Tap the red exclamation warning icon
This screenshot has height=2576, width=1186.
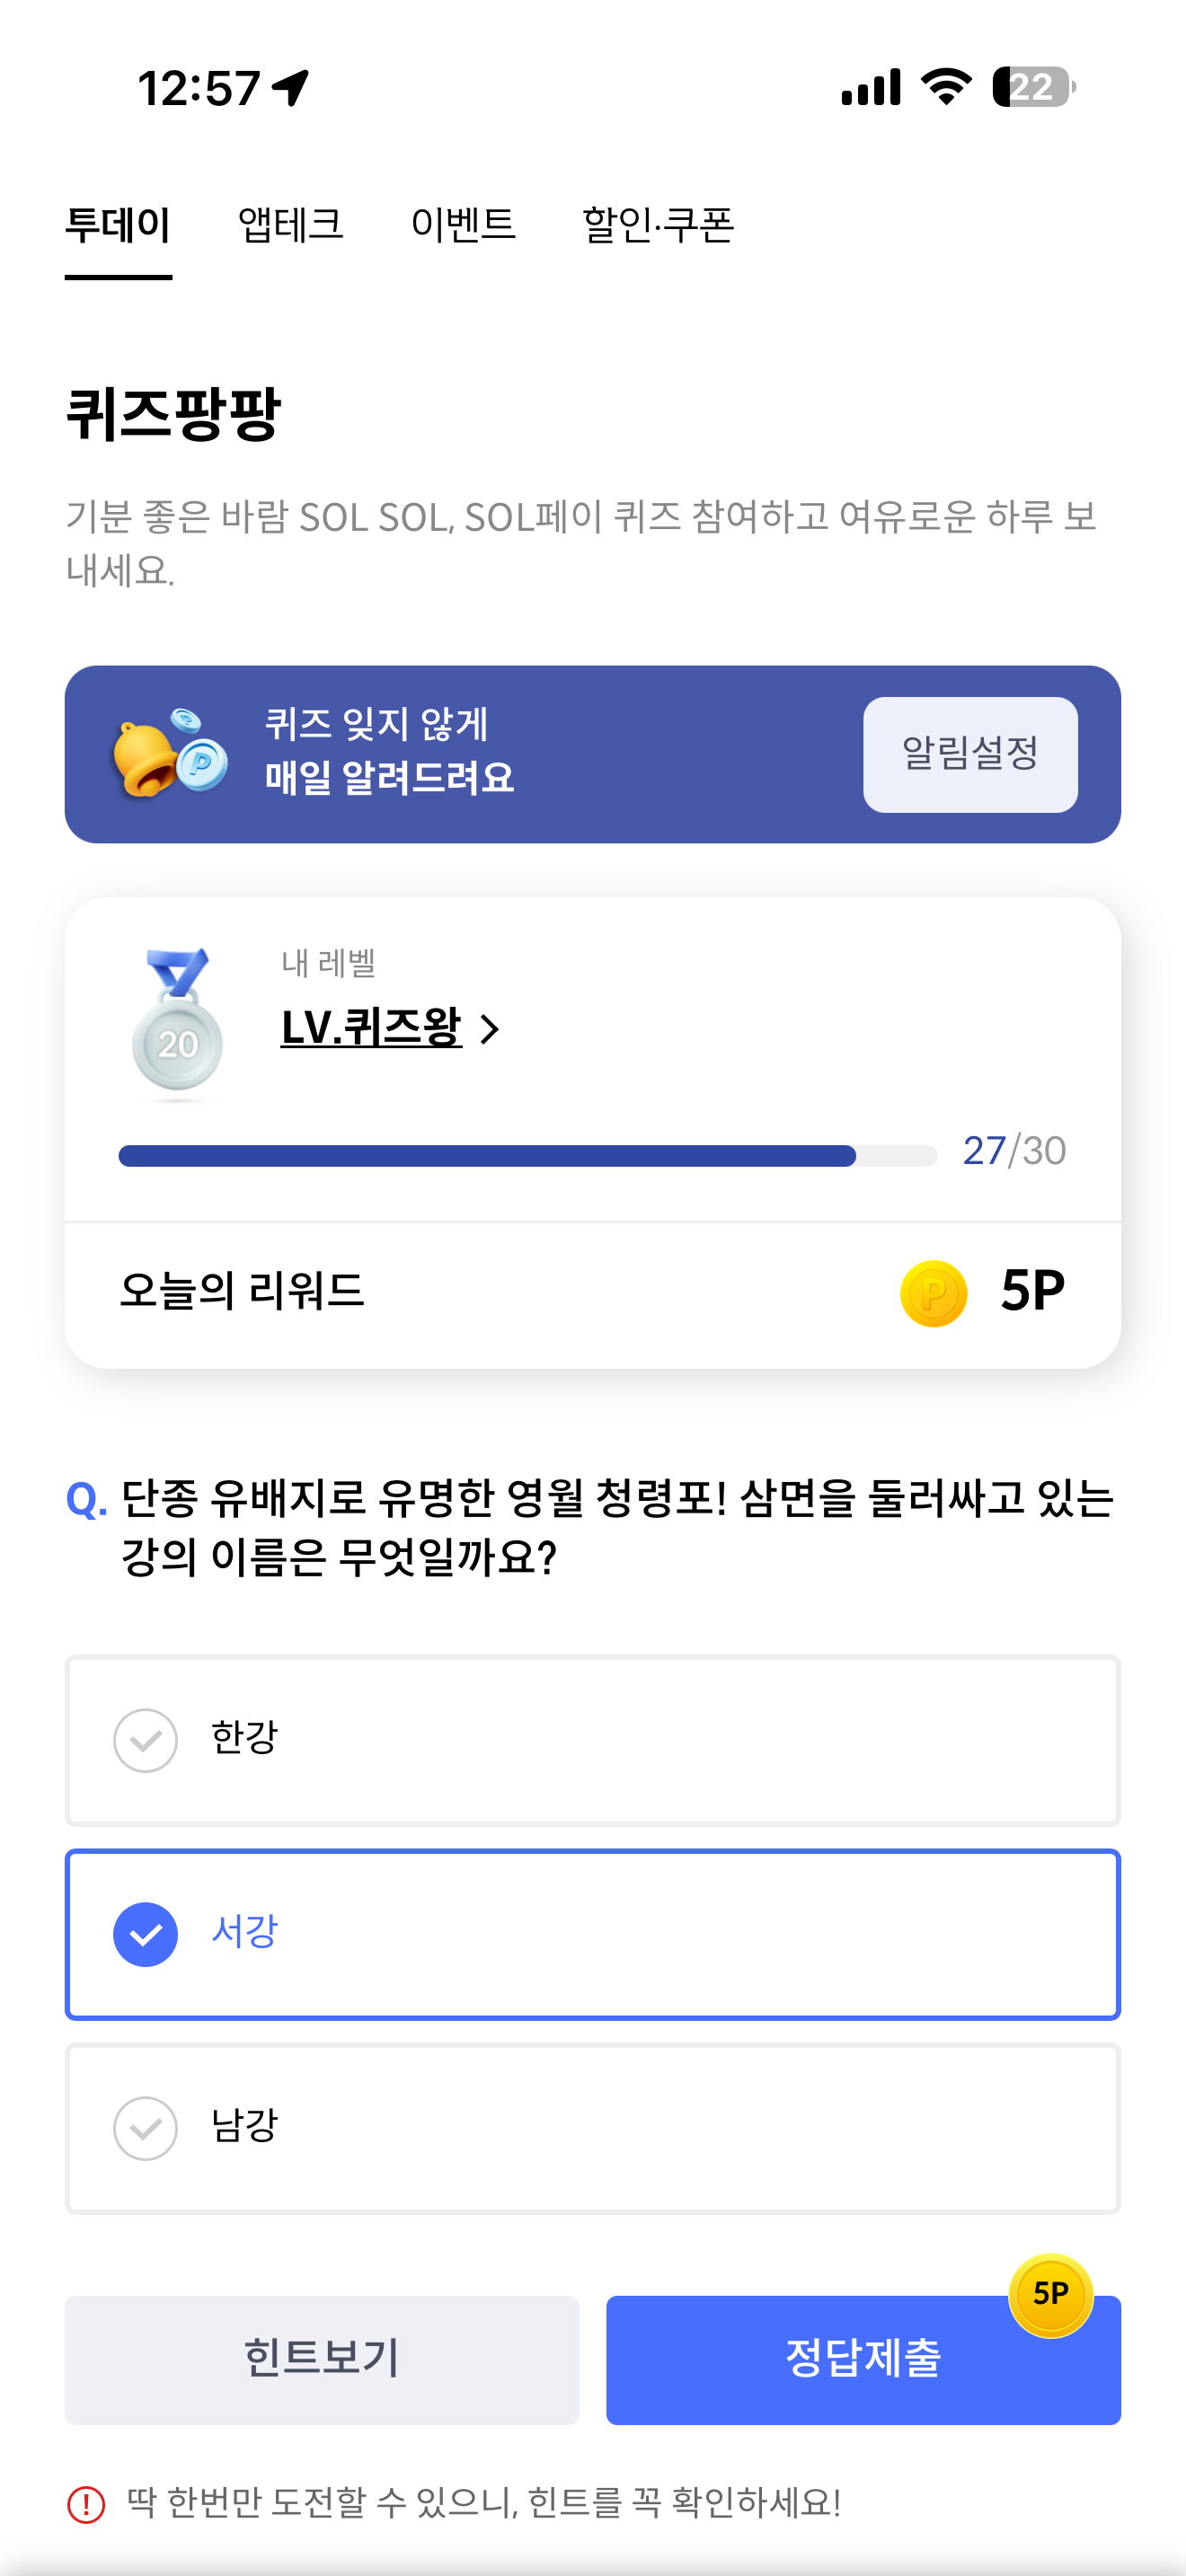86,2504
